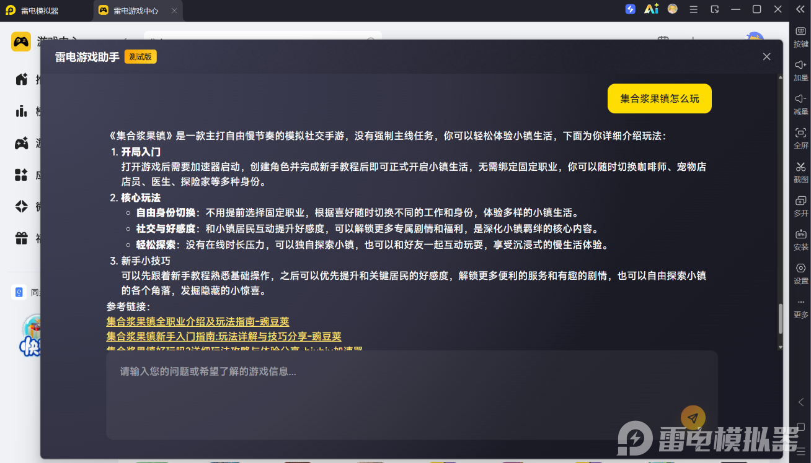The width and height of the screenshot is (811, 463).
Task: Click the 加量 volume up icon
Action: [800, 71]
